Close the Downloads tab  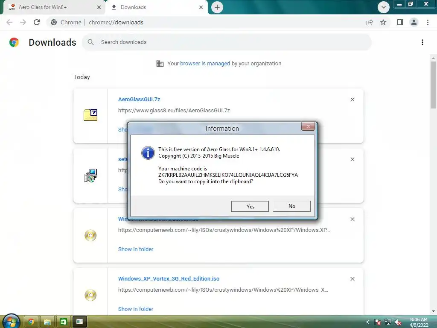(201, 7)
